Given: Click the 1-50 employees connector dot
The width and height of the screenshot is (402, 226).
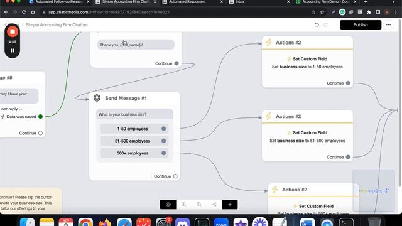Looking at the screenshot, I should coord(163,129).
